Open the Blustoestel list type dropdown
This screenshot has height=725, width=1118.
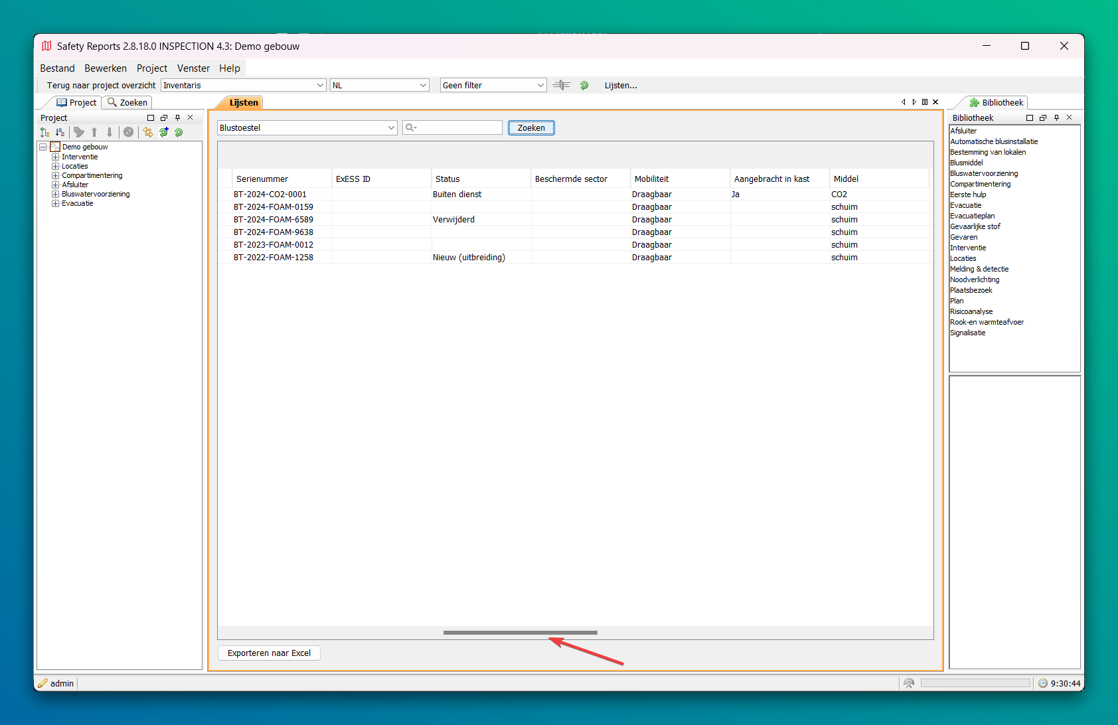point(391,128)
